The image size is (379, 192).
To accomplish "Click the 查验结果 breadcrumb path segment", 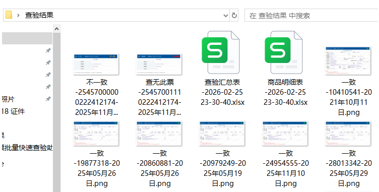I will pyautogui.click(x=39, y=15).
